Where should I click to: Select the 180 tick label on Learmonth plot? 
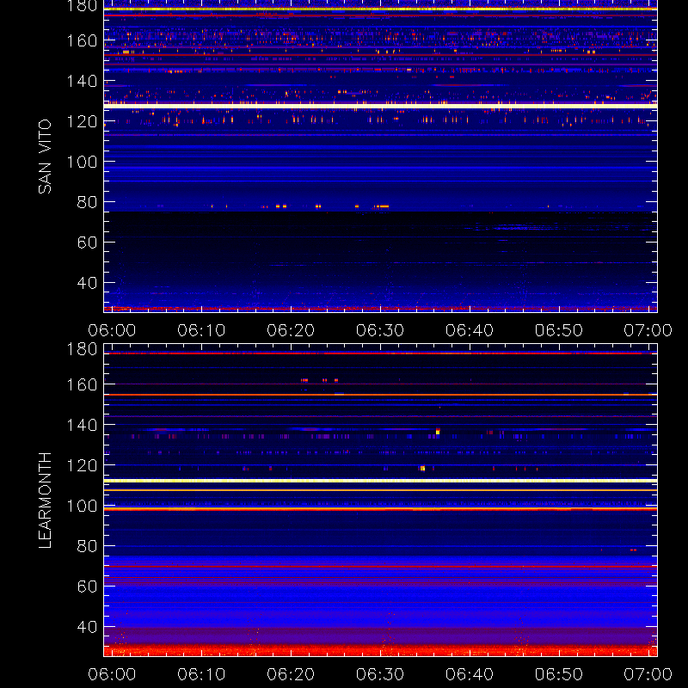pos(82,349)
